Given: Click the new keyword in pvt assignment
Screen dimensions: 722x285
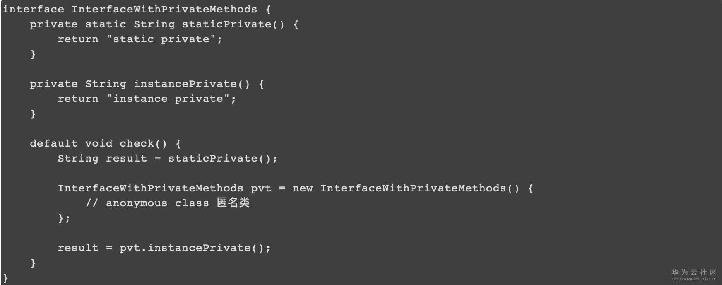Looking at the screenshot, I should tap(303, 188).
